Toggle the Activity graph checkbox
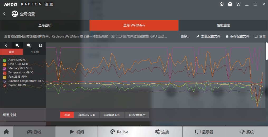The width and height of the screenshot is (268, 137). 5,60
